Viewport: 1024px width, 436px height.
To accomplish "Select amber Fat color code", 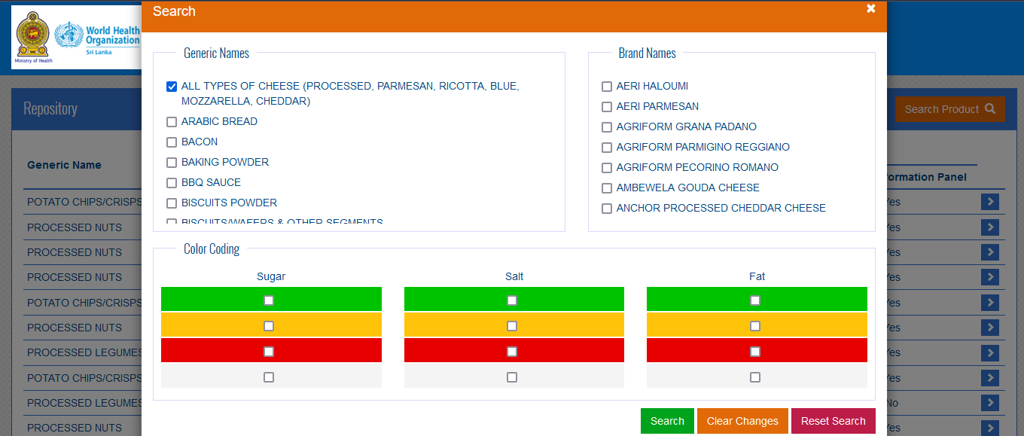I will pos(755,326).
